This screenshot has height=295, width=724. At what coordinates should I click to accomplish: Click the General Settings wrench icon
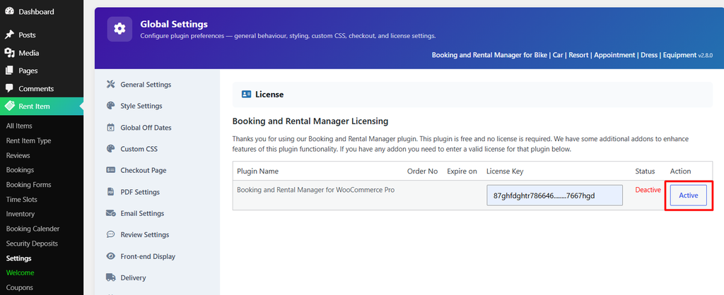[x=110, y=85]
